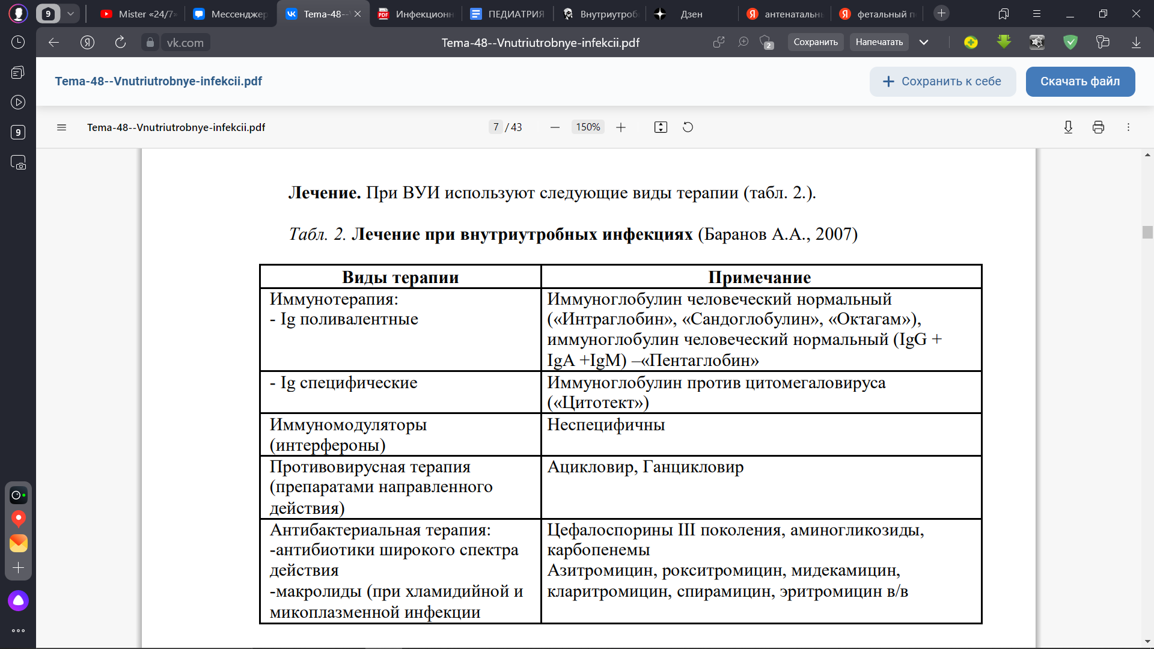
Task: Open a new browser tab
Action: [941, 13]
